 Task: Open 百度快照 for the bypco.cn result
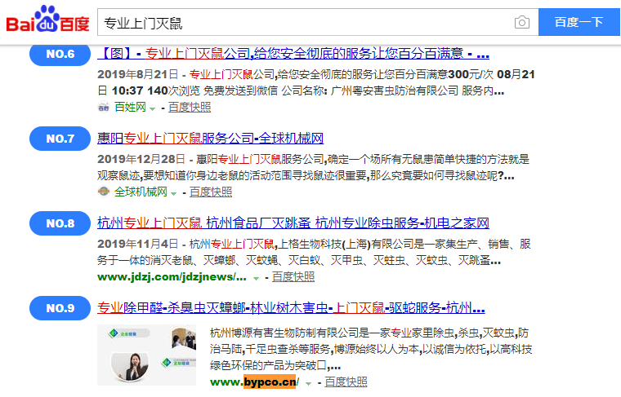(346, 382)
